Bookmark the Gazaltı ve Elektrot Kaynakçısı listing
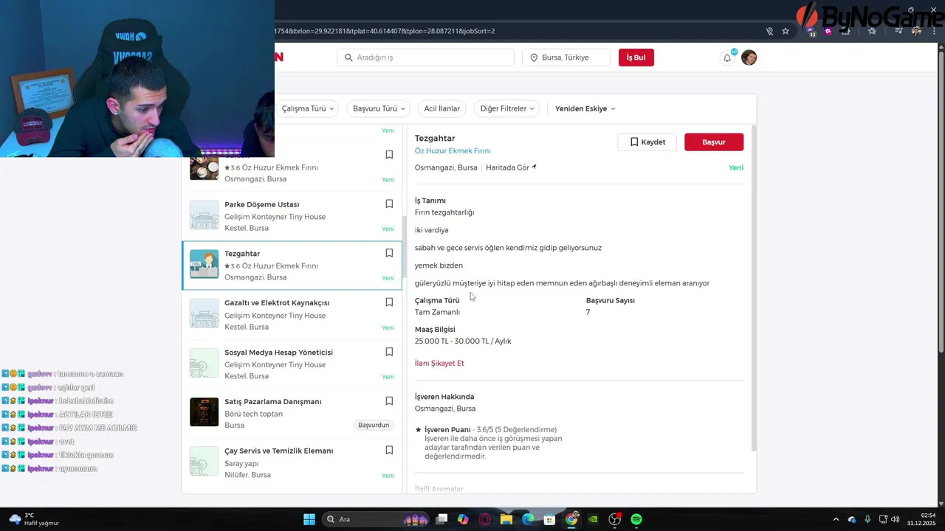Image resolution: width=945 pixels, height=531 pixels. tap(389, 302)
